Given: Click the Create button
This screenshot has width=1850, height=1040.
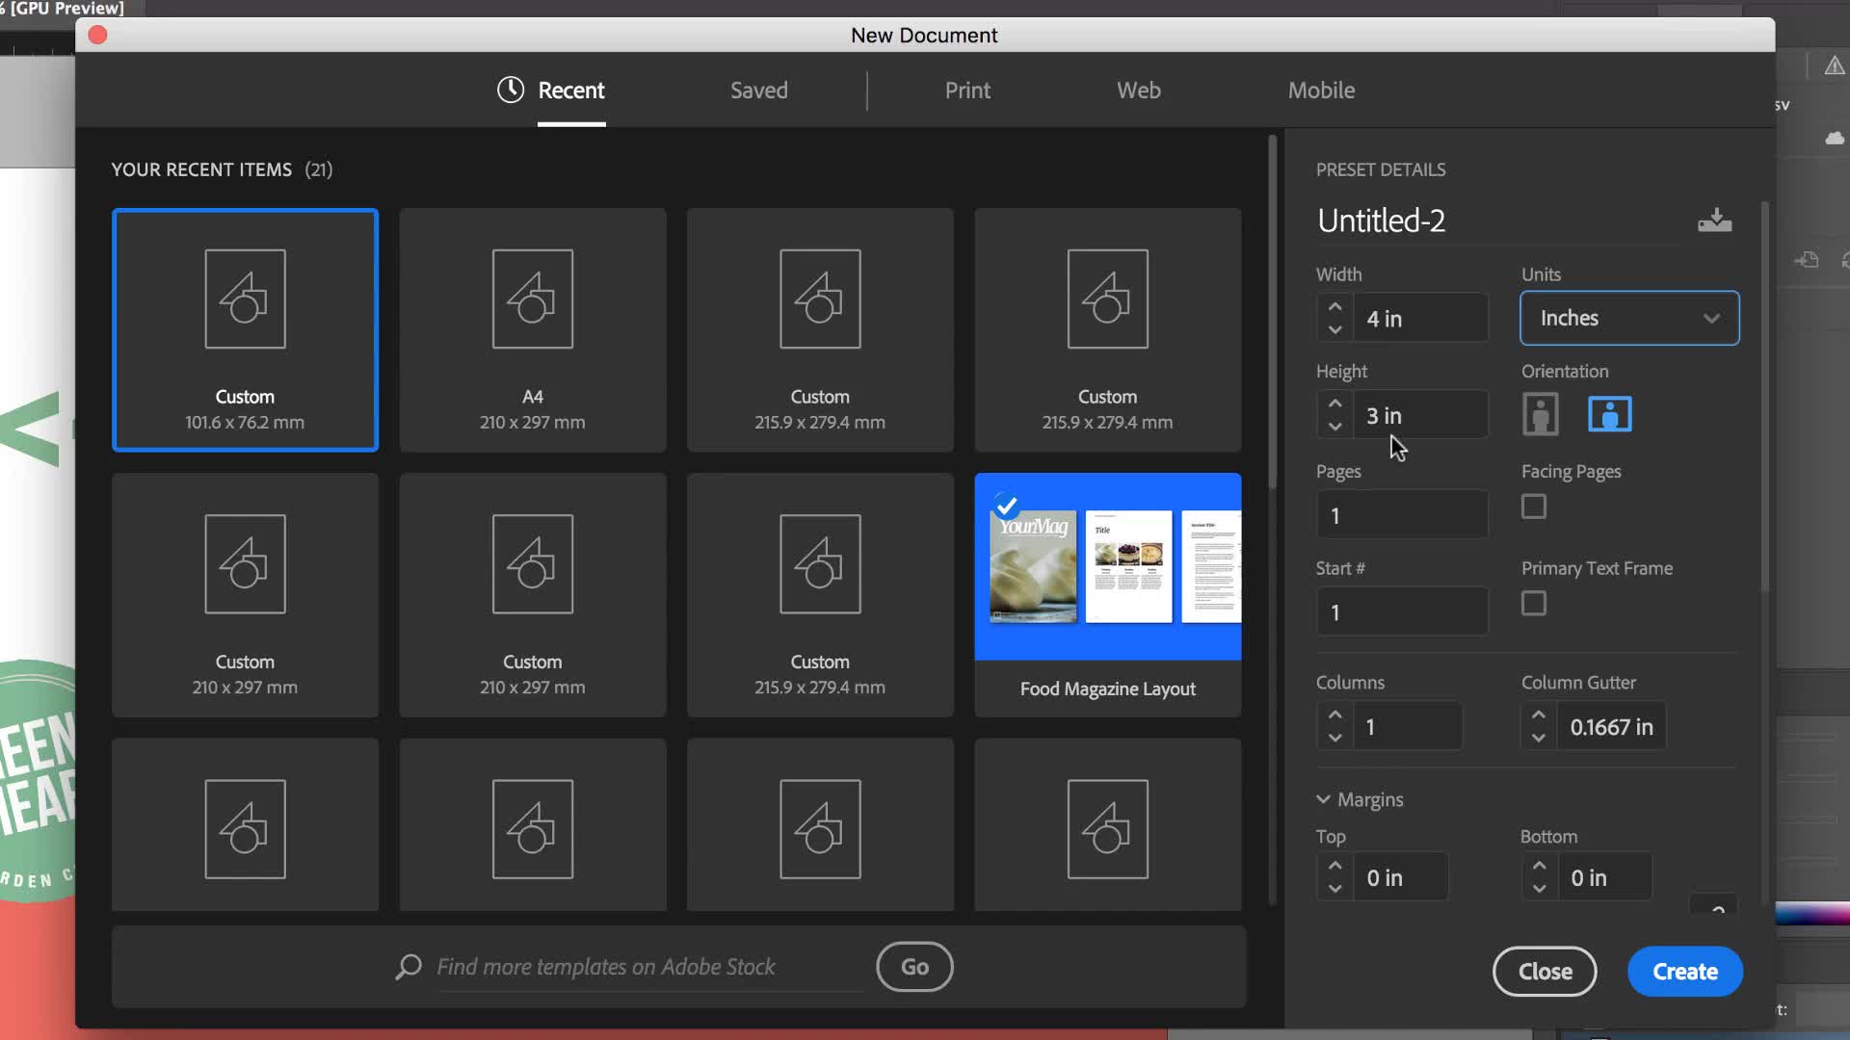Looking at the screenshot, I should 1685,972.
